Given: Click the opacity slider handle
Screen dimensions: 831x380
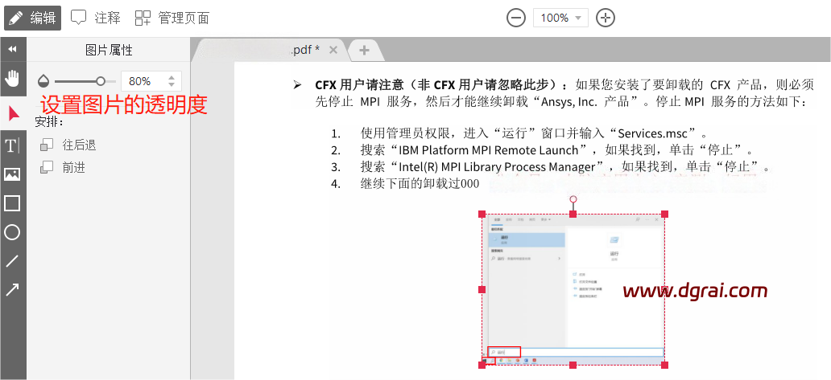Looking at the screenshot, I should pyautogui.click(x=101, y=81).
